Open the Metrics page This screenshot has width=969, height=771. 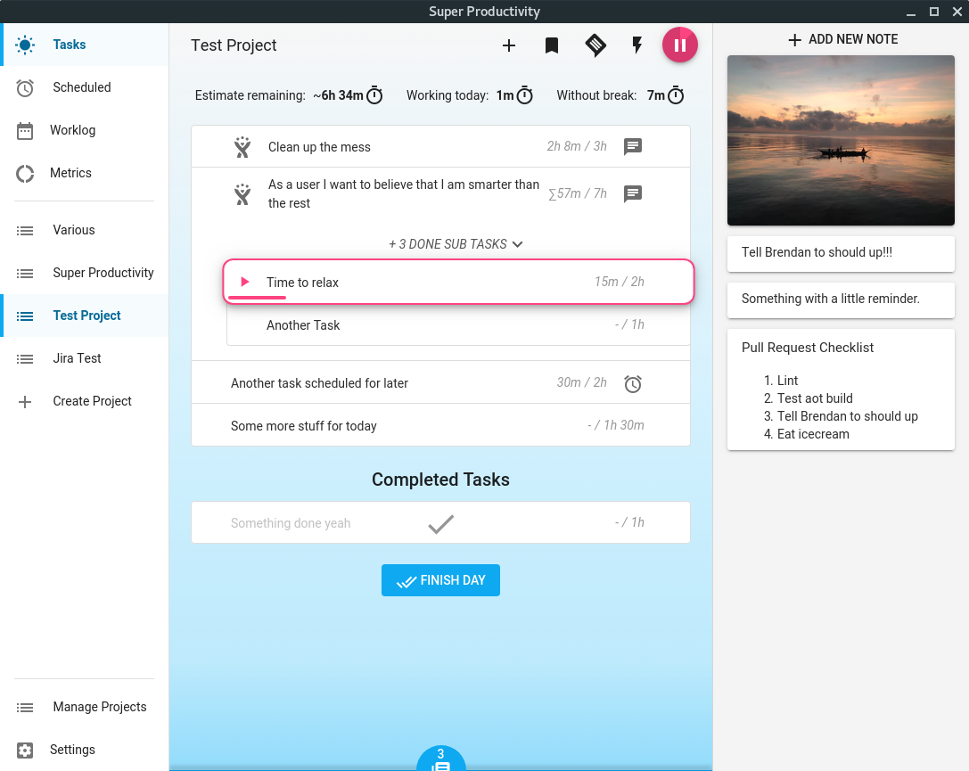[85, 173]
